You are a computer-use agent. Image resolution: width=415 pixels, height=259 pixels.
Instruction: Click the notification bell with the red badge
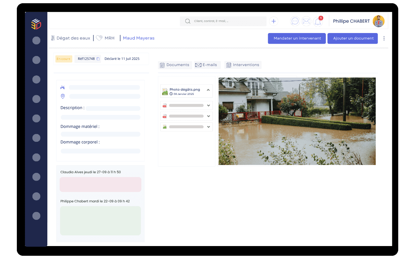click(317, 21)
